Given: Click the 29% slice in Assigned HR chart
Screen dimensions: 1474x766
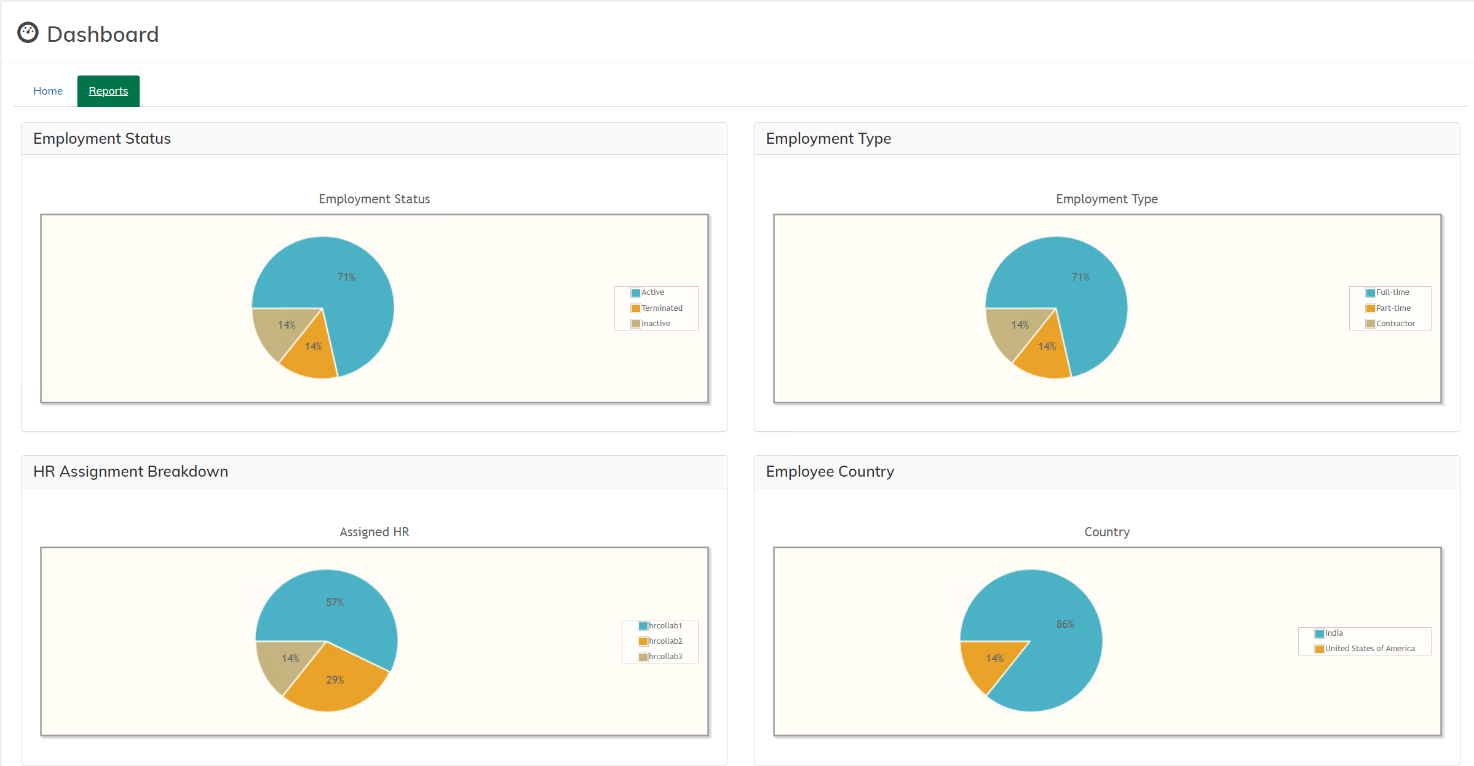Looking at the screenshot, I should click(336, 680).
